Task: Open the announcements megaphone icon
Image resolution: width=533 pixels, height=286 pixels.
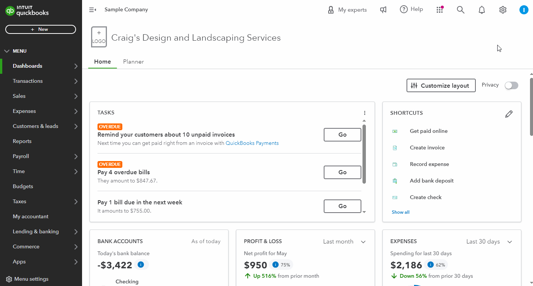Action: click(383, 10)
